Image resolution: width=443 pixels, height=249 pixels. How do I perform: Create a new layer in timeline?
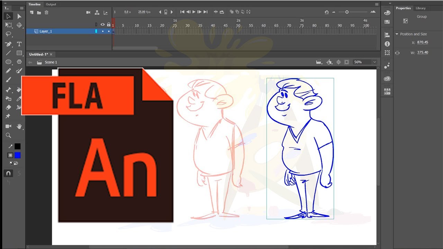point(31,12)
